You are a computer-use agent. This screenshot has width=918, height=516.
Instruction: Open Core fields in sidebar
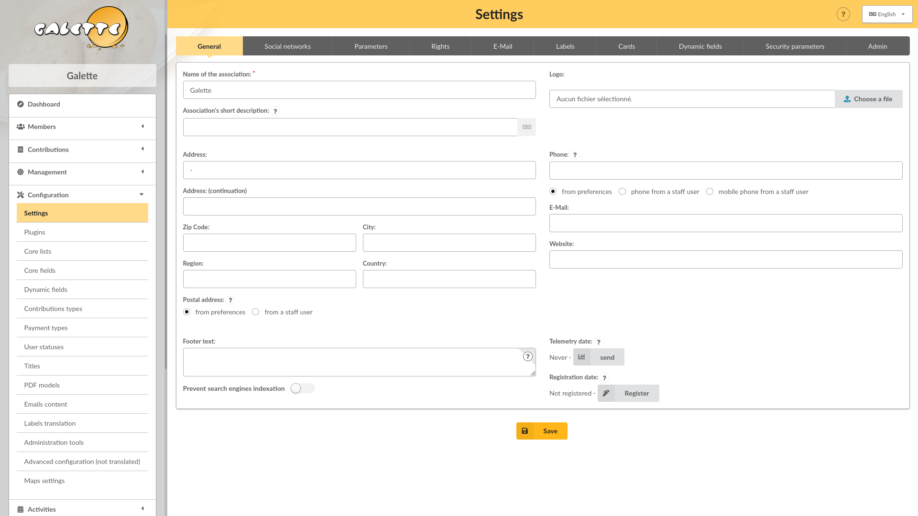pos(82,270)
